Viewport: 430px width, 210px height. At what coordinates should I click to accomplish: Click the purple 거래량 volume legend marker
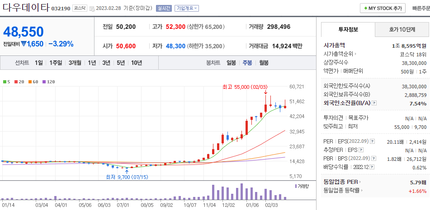pos(296,186)
